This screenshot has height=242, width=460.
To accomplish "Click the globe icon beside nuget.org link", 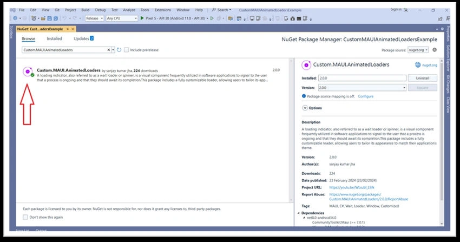I will 417,65.
